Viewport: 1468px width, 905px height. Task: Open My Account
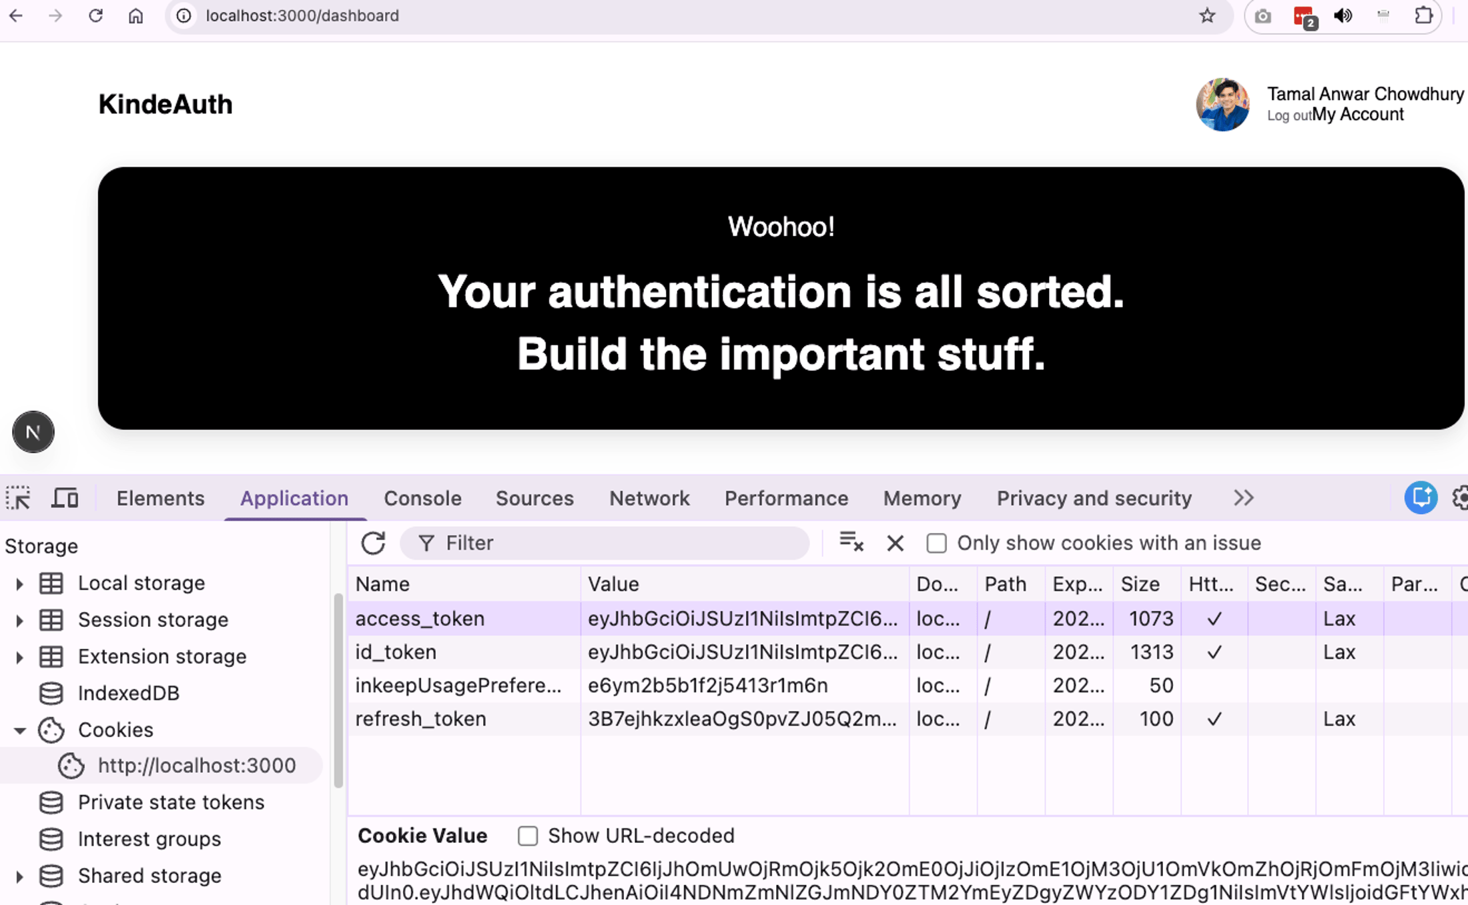click(x=1357, y=114)
